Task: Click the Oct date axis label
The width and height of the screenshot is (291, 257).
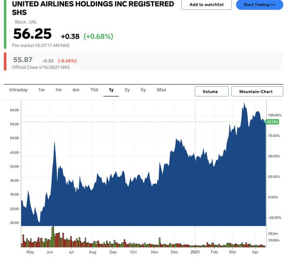Action: click(133, 252)
